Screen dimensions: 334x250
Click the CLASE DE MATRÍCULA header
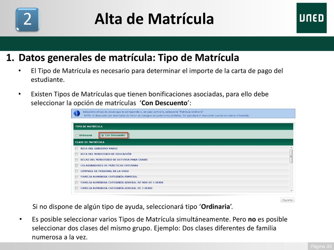[x=183, y=142]
